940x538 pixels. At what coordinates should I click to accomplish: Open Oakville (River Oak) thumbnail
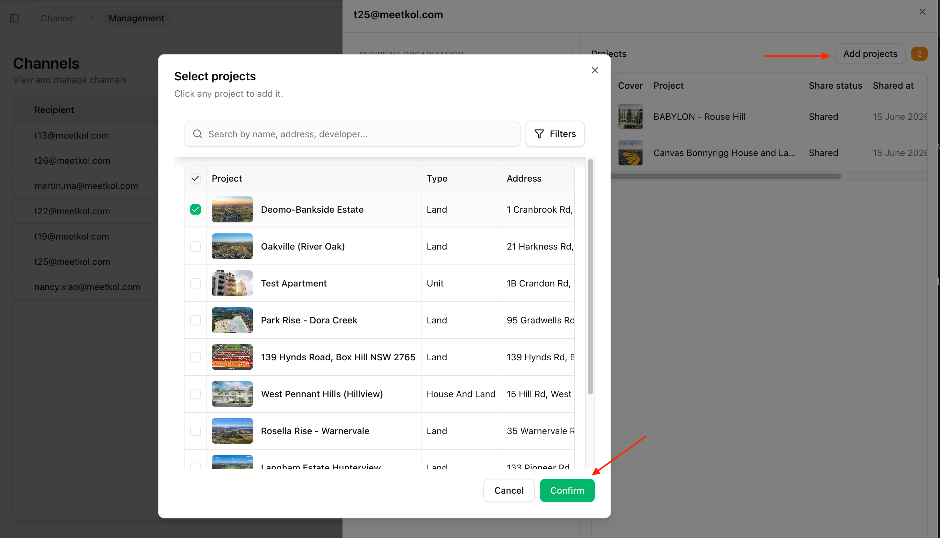click(232, 246)
